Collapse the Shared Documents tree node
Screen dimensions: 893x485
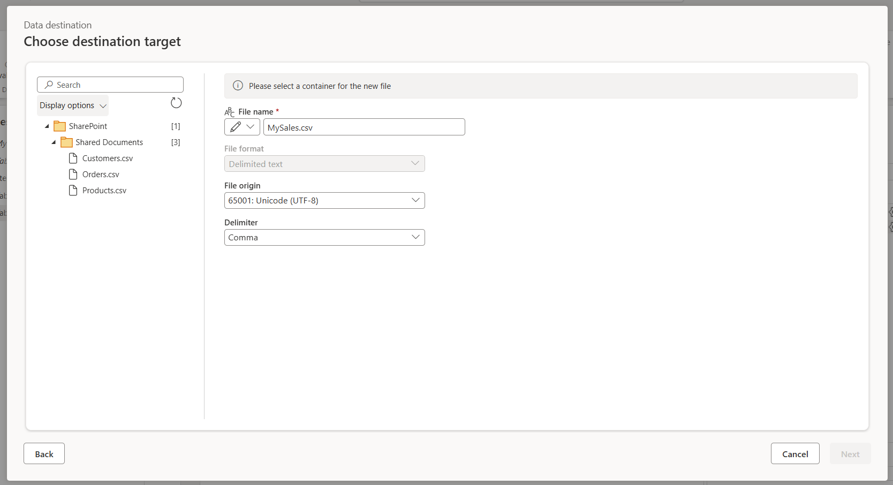tap(53, 142)
